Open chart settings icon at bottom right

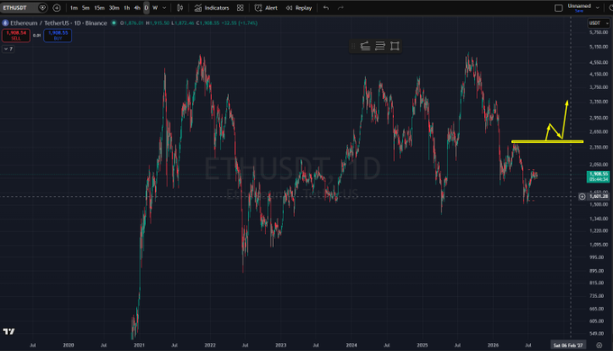[599, 345]
